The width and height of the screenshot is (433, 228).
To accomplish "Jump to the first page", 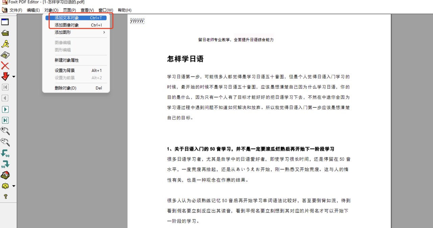I will (x=5, y=87).
